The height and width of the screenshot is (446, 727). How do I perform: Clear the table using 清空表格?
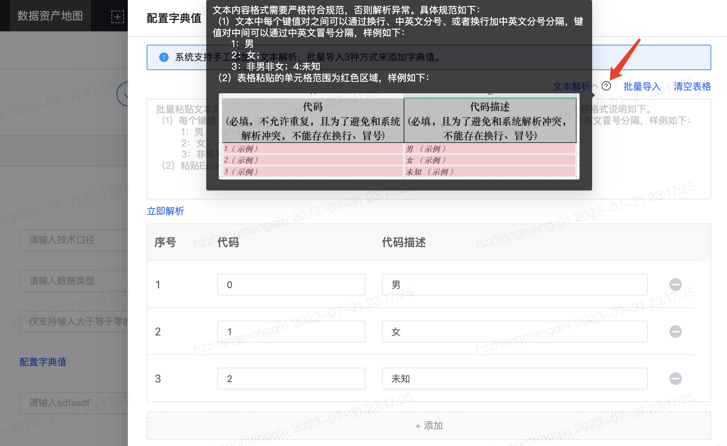[692, 87]
